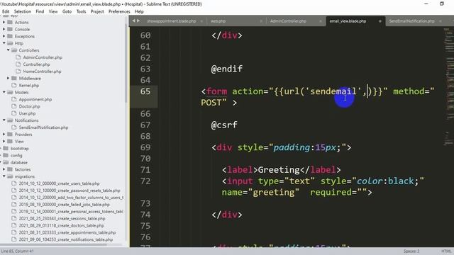Switch to SendEmailNotification.php tab
The width and height of the screenshot is (454, 255).
(x=411, y=21)
